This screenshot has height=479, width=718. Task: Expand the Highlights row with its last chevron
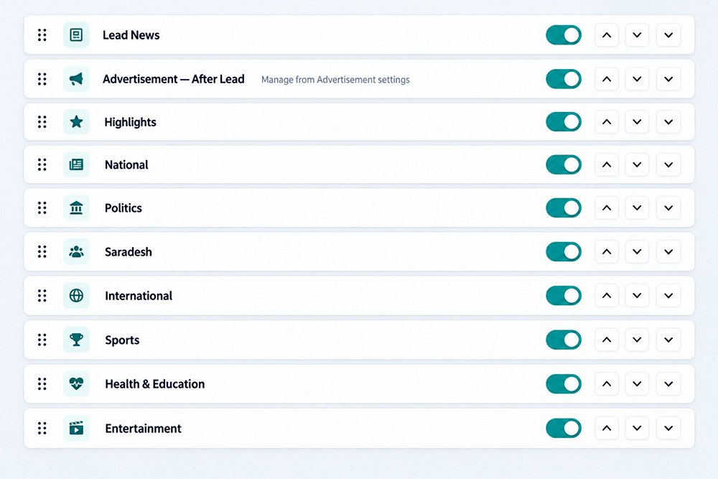pyautogui.click(x=668, y=122)
